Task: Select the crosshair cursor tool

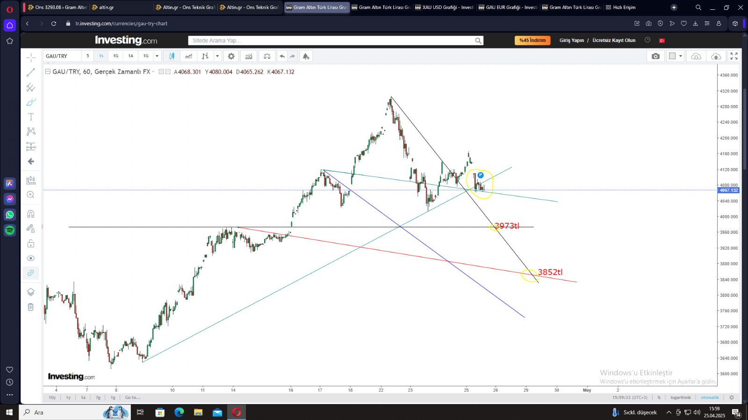Action: coord(31,57)
